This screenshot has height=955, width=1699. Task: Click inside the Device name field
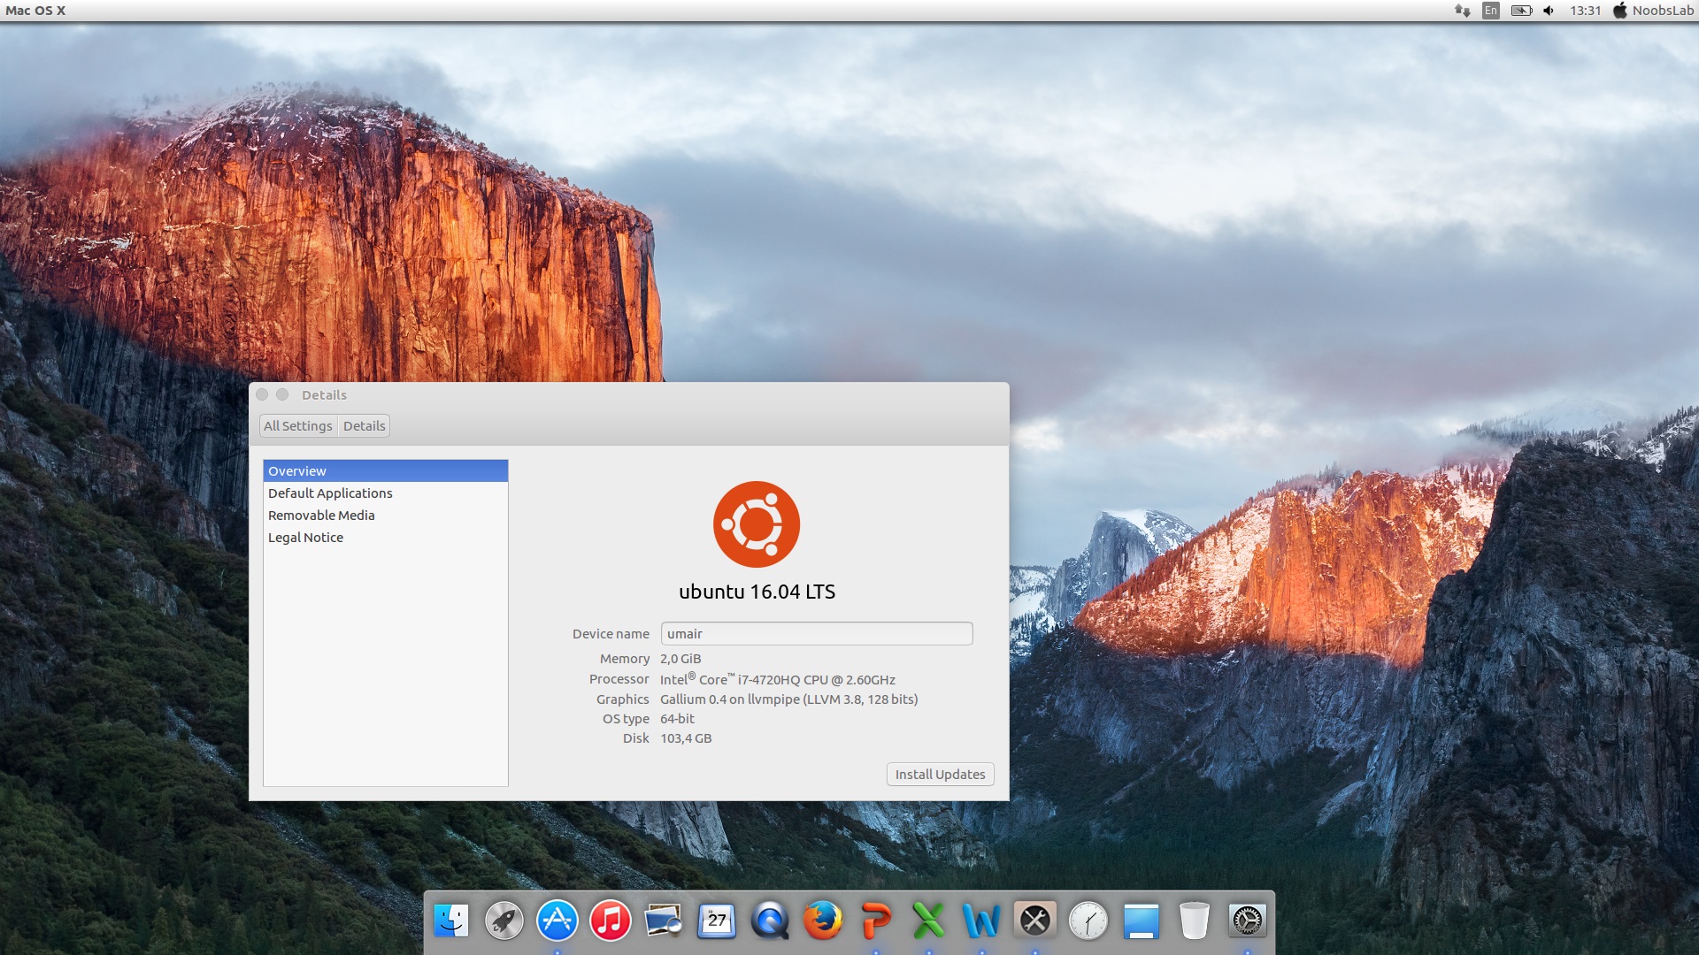click(815, 634)
